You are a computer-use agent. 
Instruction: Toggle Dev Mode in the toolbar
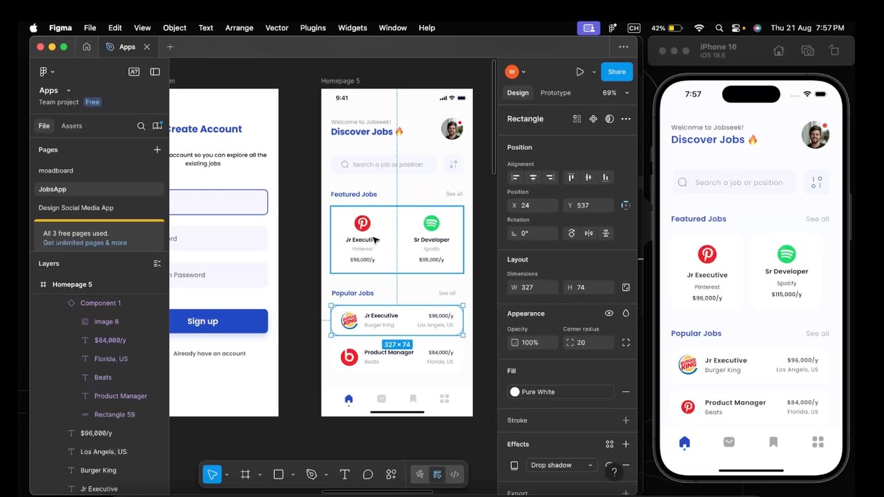pyautogui.click(x=454, y=474)
